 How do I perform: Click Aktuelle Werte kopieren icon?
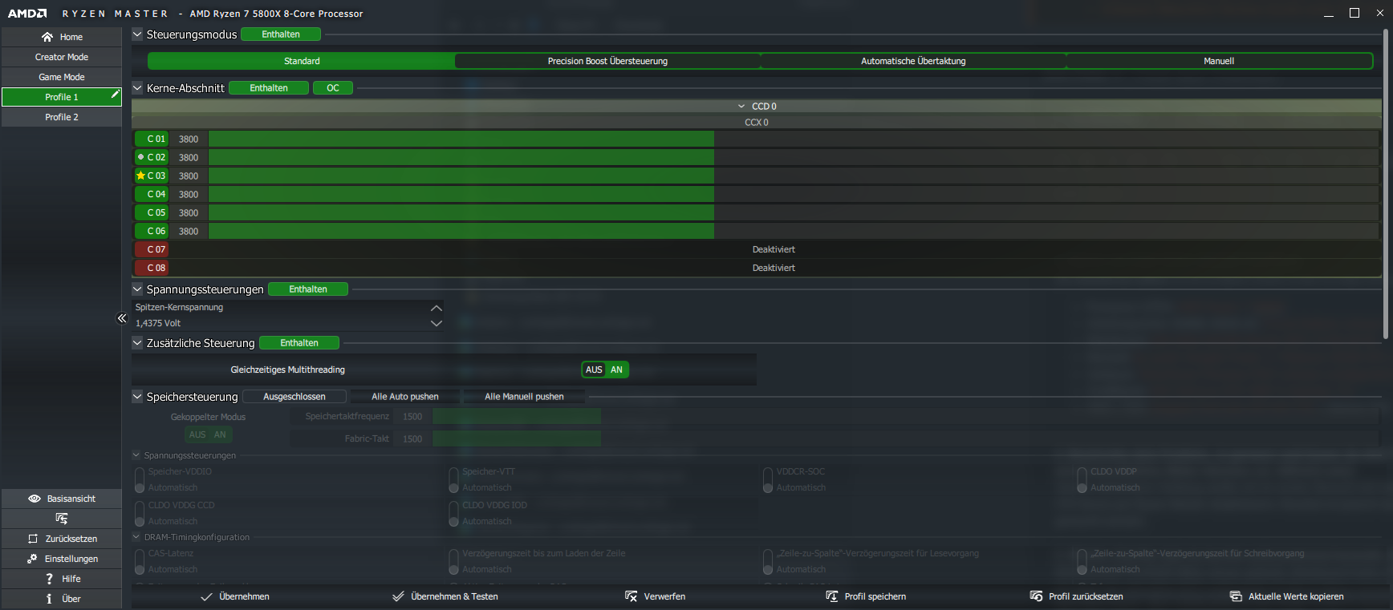click(1236, 596)
